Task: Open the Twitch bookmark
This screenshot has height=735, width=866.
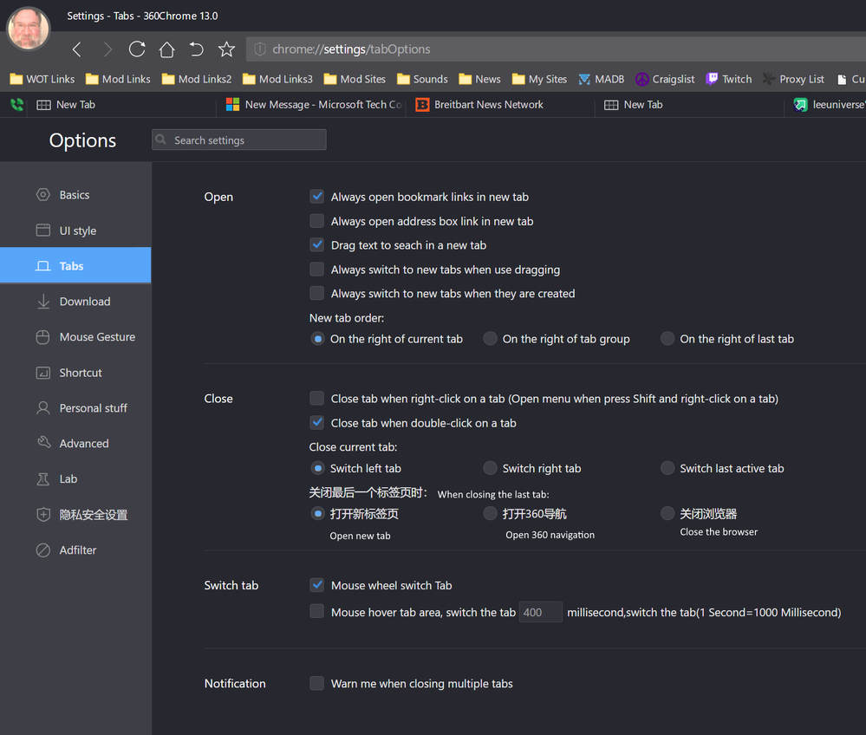Action: [x=729, y=79]
